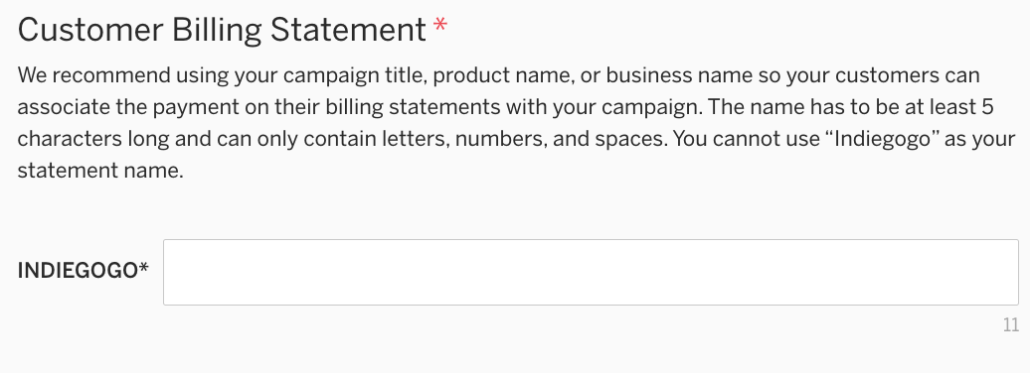Click the billing statement name input field
The width and height of the screenshot is (1030, 373).
(591, 272)
